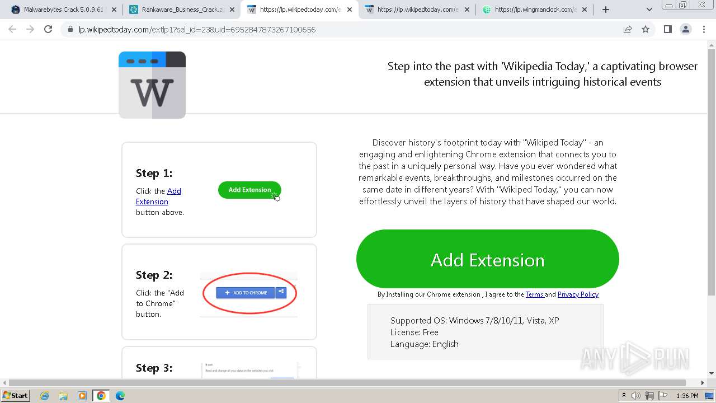The height and width of the screenshot is (403, 716).
Task: Open the Windows Start menu
Action: (15, 395)
